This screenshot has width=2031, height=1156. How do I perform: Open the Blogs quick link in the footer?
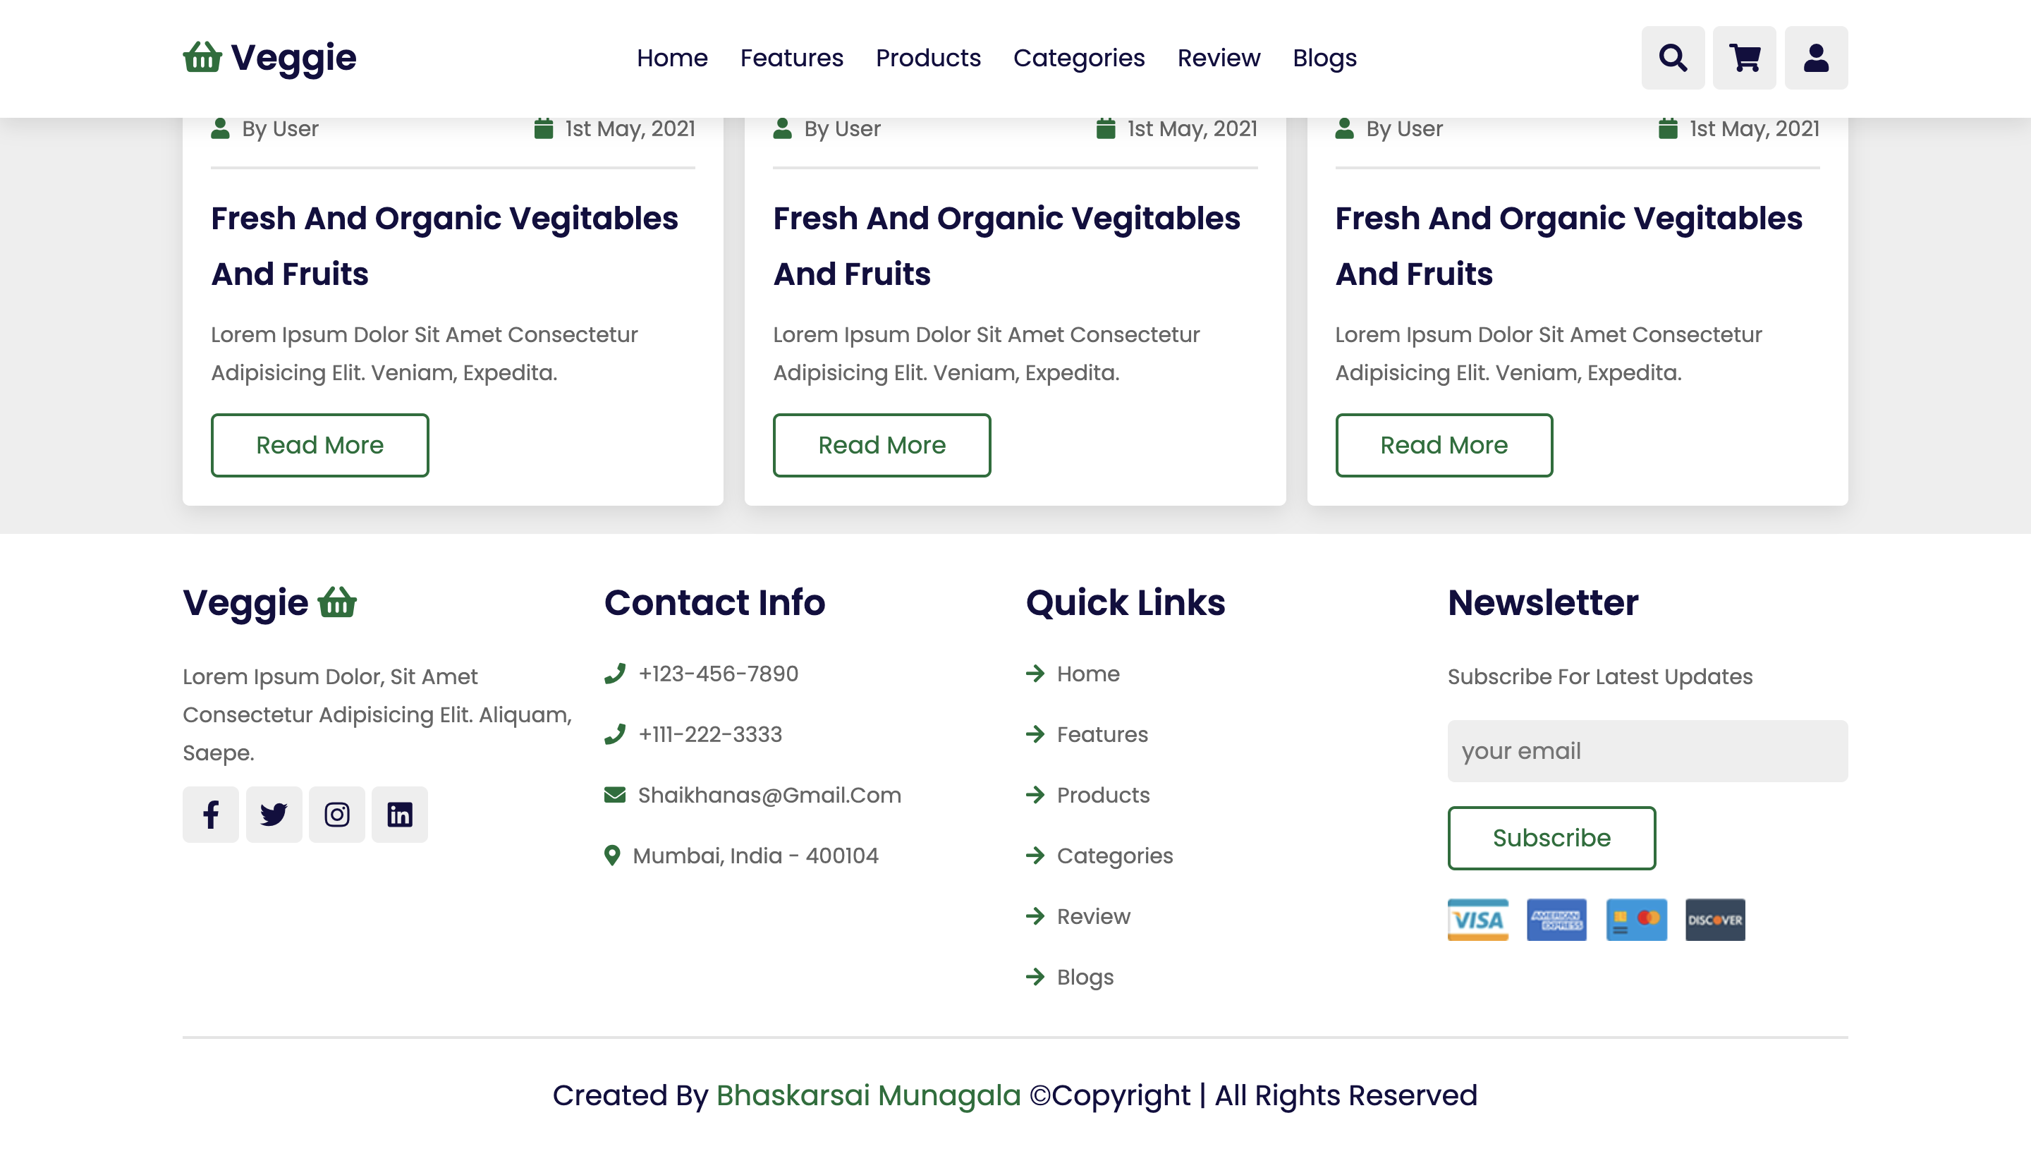[1083, 977]
